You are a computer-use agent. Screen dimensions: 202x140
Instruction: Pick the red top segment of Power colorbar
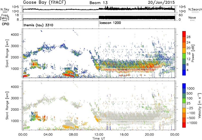coord(184,34)
